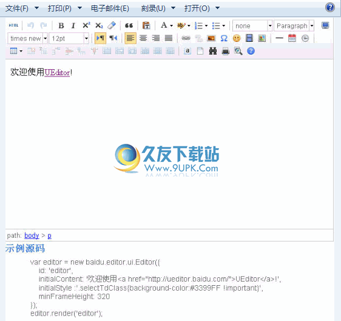Click the unlink icon

(x=198, y=38)
